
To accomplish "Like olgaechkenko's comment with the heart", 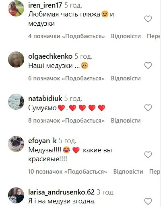I will (x=148, y=66).
